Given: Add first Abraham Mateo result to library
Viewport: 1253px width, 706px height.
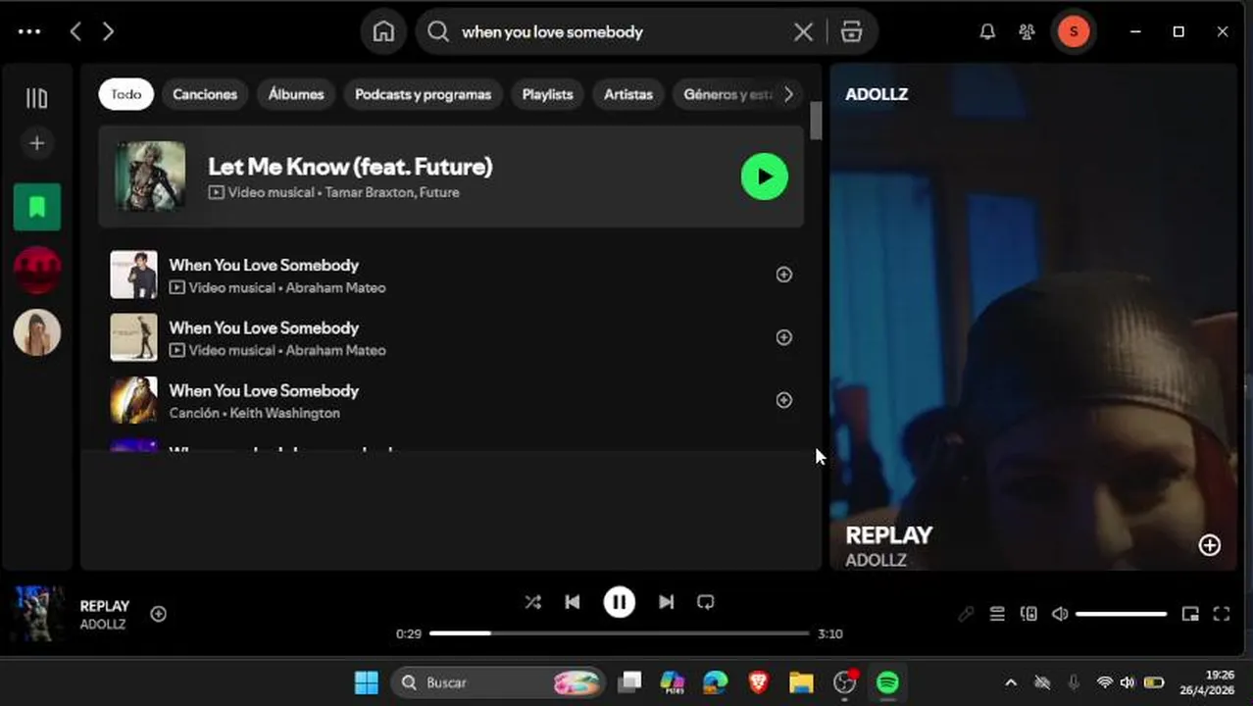Looking at the screenshot, I should 783,275.
